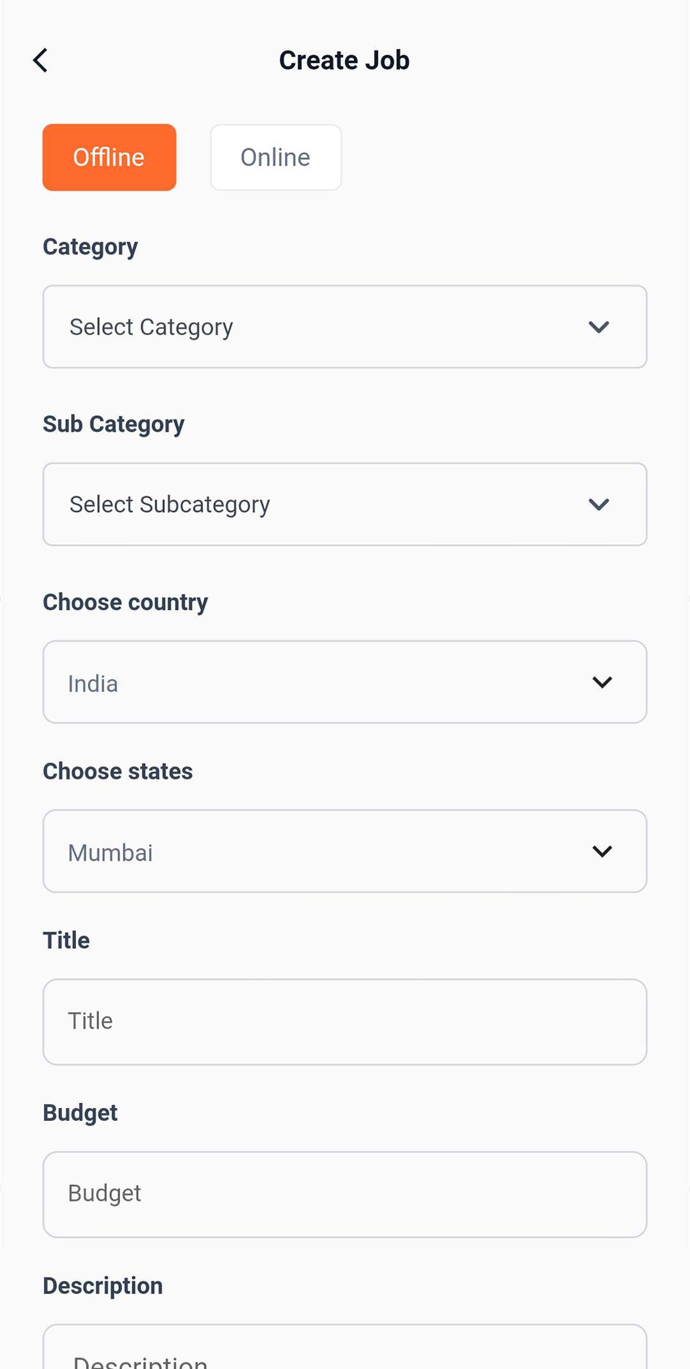Switch to the Online job type

pyautogui.click(x=275, y=157)
